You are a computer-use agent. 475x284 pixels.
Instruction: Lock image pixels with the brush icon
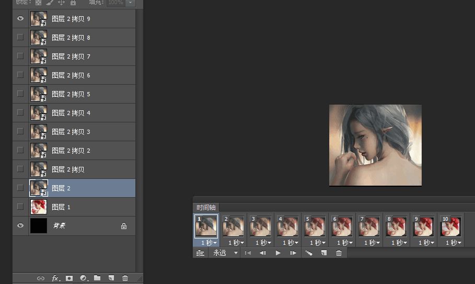[x=50, y=3]
